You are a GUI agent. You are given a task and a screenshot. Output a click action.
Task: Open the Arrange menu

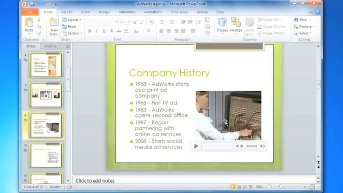point(236,26)
